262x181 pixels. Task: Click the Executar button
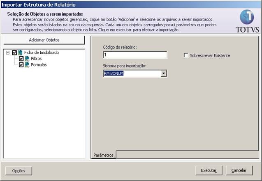pos(209,170)
